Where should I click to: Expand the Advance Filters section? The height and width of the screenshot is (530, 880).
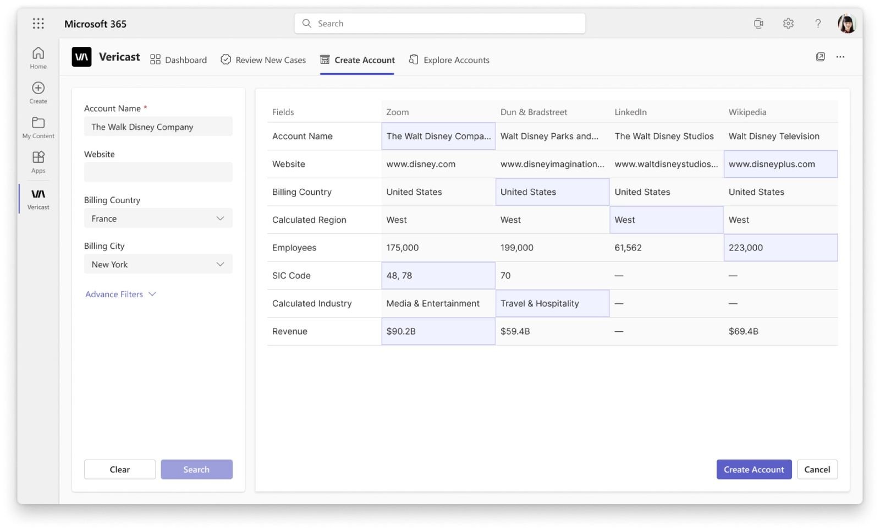pos(120,294)
